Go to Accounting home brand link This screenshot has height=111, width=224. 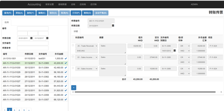34,4
